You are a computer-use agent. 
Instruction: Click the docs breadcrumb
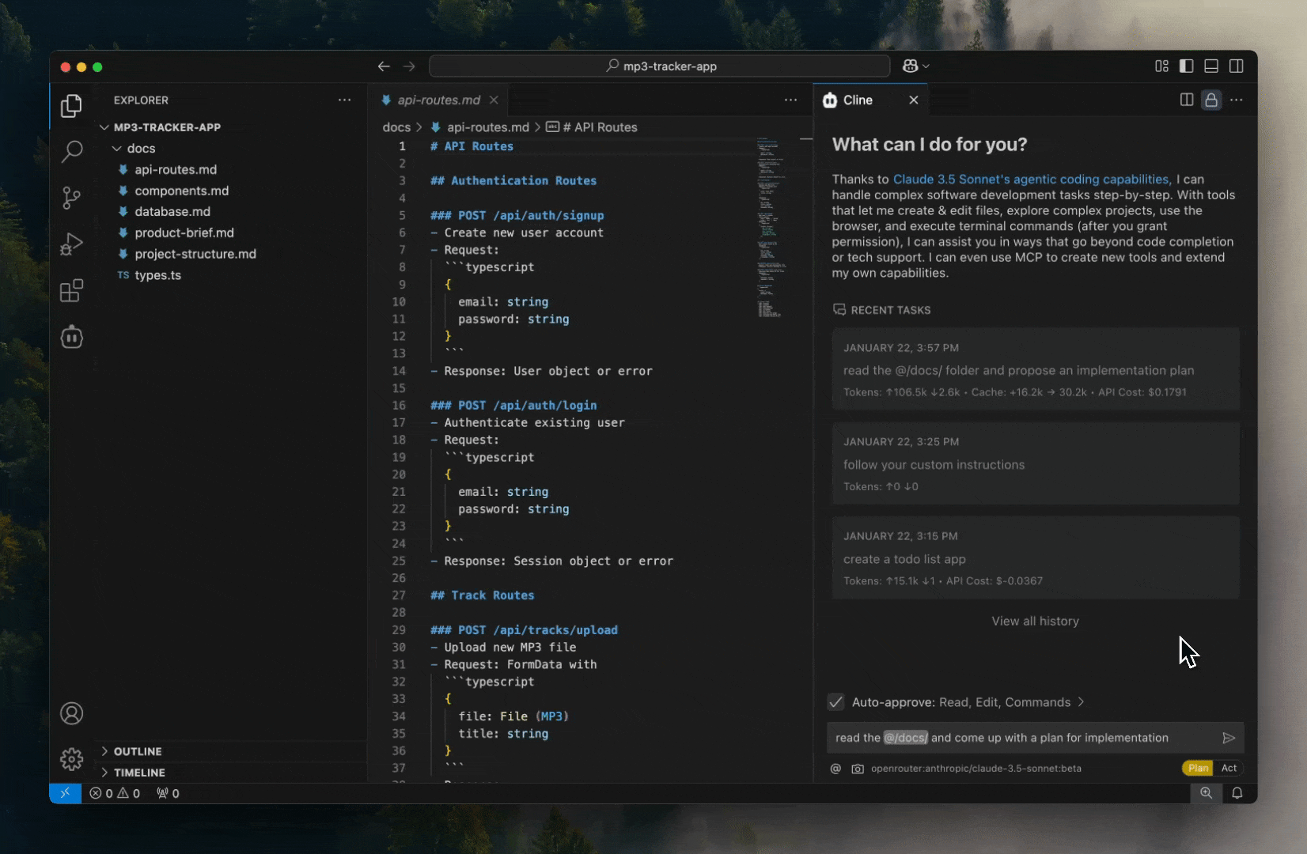tap(396, 127)
